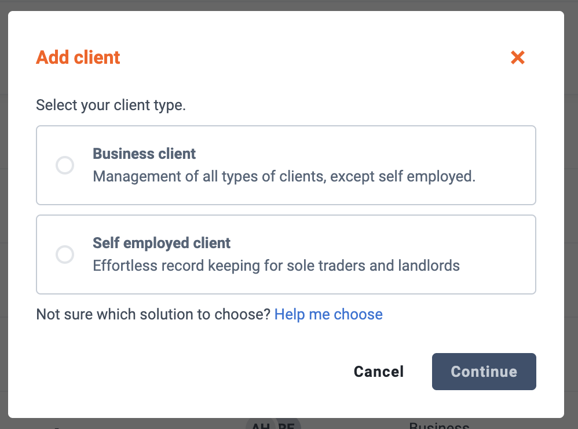Click the partly hidden Business label under the dialog
Screen dimensions: 578x429
click(439, 425)
